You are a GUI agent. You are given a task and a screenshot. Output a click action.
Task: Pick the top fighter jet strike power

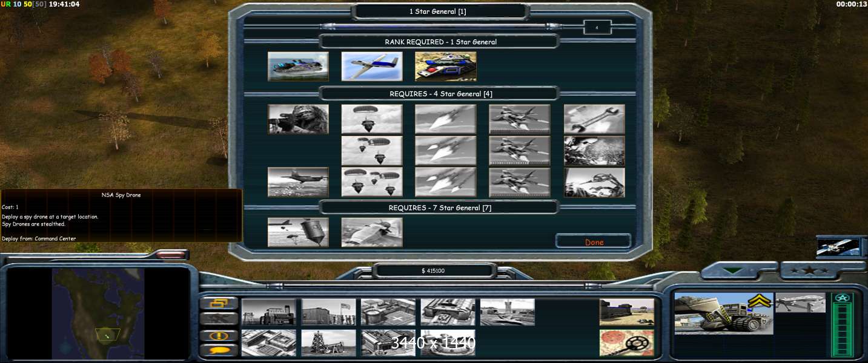[520, 119]
